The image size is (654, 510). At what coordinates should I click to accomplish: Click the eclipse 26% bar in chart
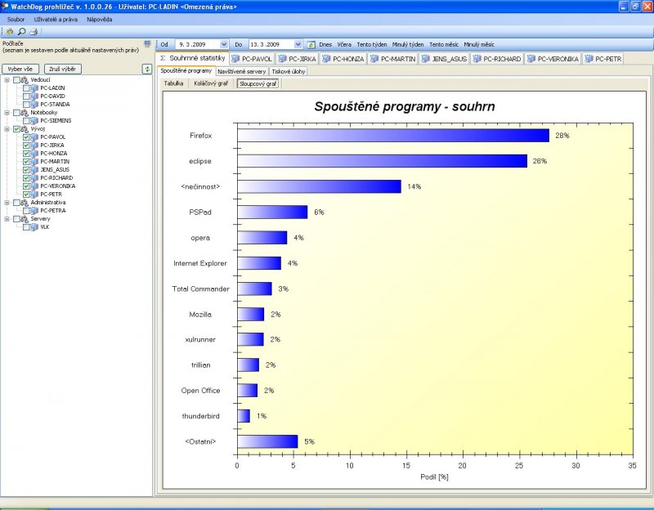click(x=383, y=161)
